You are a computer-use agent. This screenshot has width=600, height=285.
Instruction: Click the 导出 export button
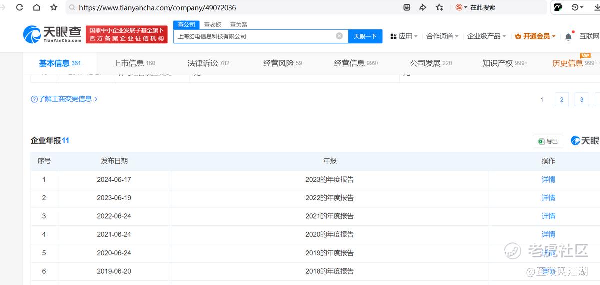tap(548, 141)
